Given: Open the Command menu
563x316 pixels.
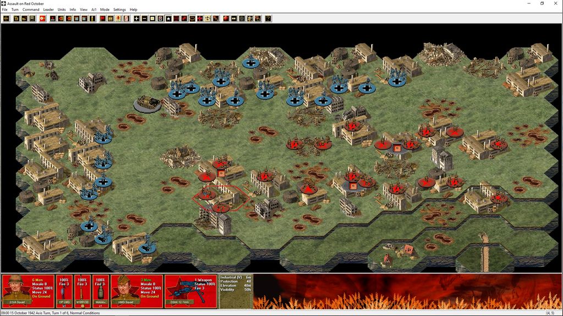Looking at the screenshot, I should (x=31, y=10).
